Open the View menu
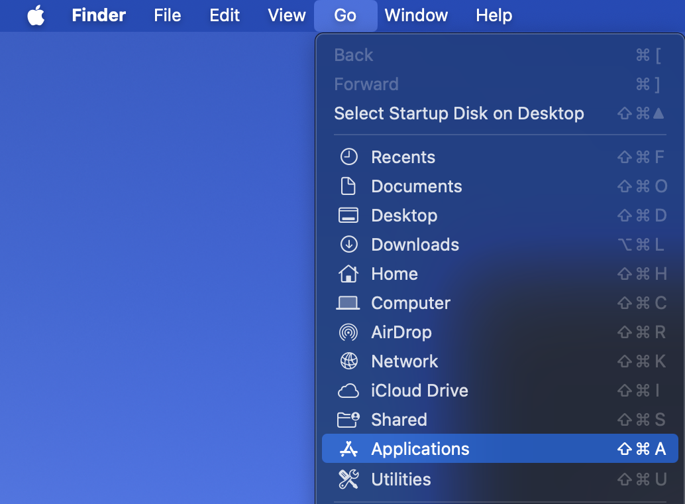Image resolution: width=685 pixels, height=504 pixels. 286,15
